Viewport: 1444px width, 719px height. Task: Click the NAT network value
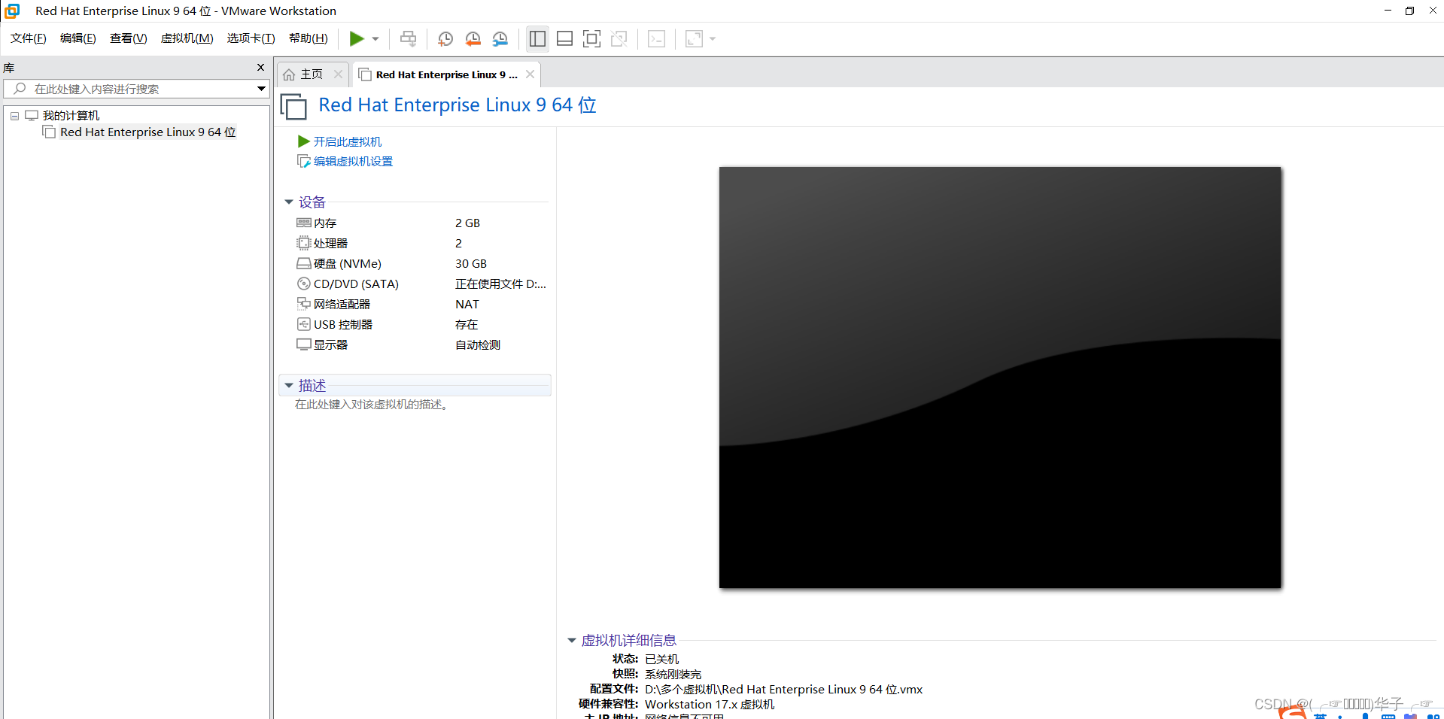pos(467,304)
